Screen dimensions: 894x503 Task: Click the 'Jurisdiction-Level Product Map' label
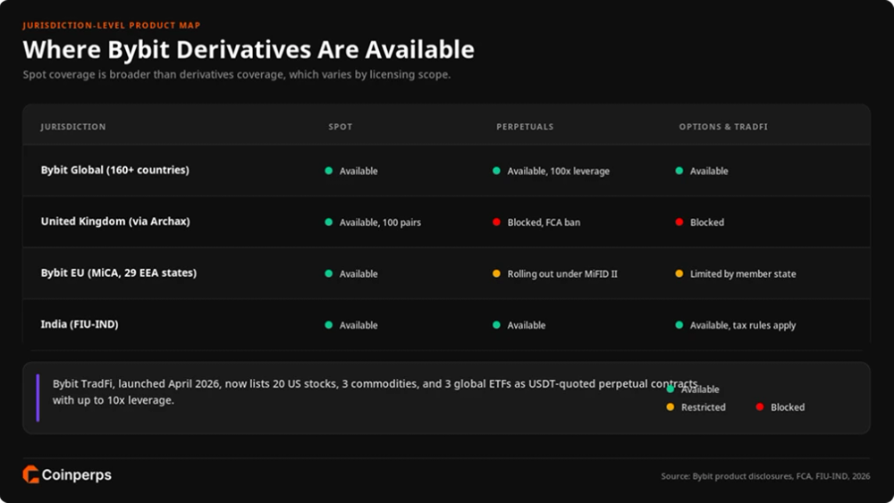click(111, 25)
